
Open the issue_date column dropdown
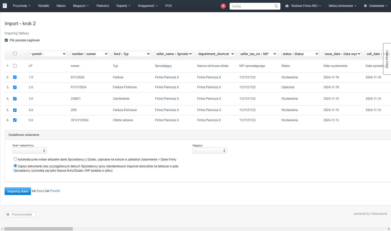[x=343, y=54]
